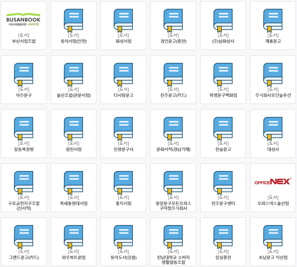Click the 잠실총판 label text
Image resolution: width=297 pixels, height=267 pixels.
tap(223, 258)
